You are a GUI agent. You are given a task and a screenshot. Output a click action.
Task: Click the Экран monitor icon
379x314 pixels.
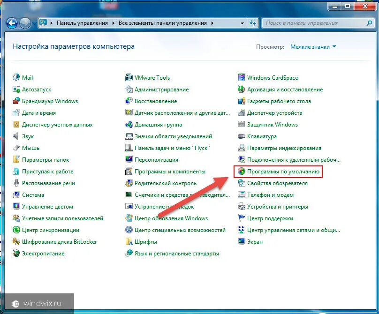pyautogui.click(x=242, y=241)
